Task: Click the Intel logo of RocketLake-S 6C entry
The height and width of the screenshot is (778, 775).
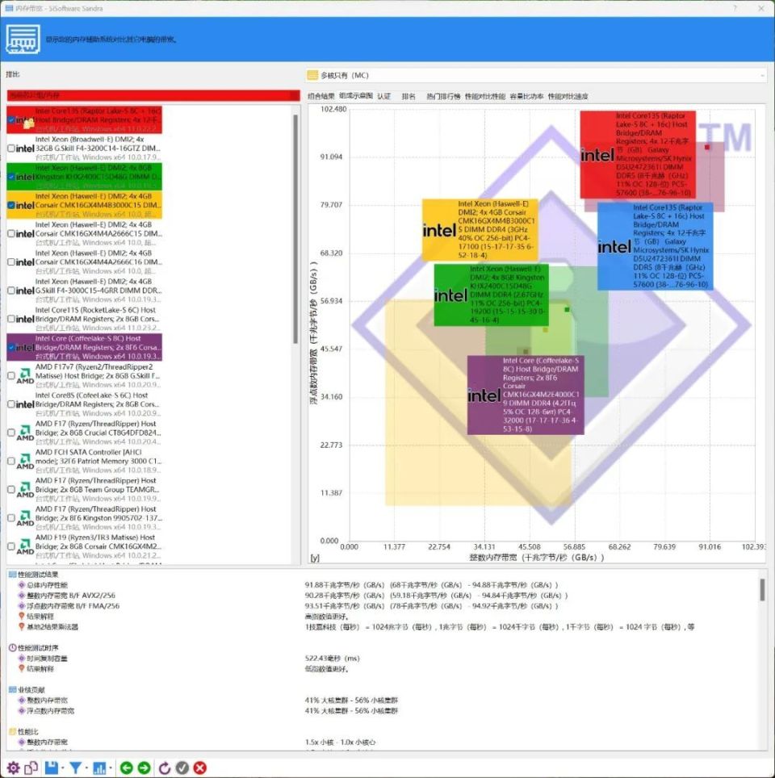Action: tap(25, 319)
